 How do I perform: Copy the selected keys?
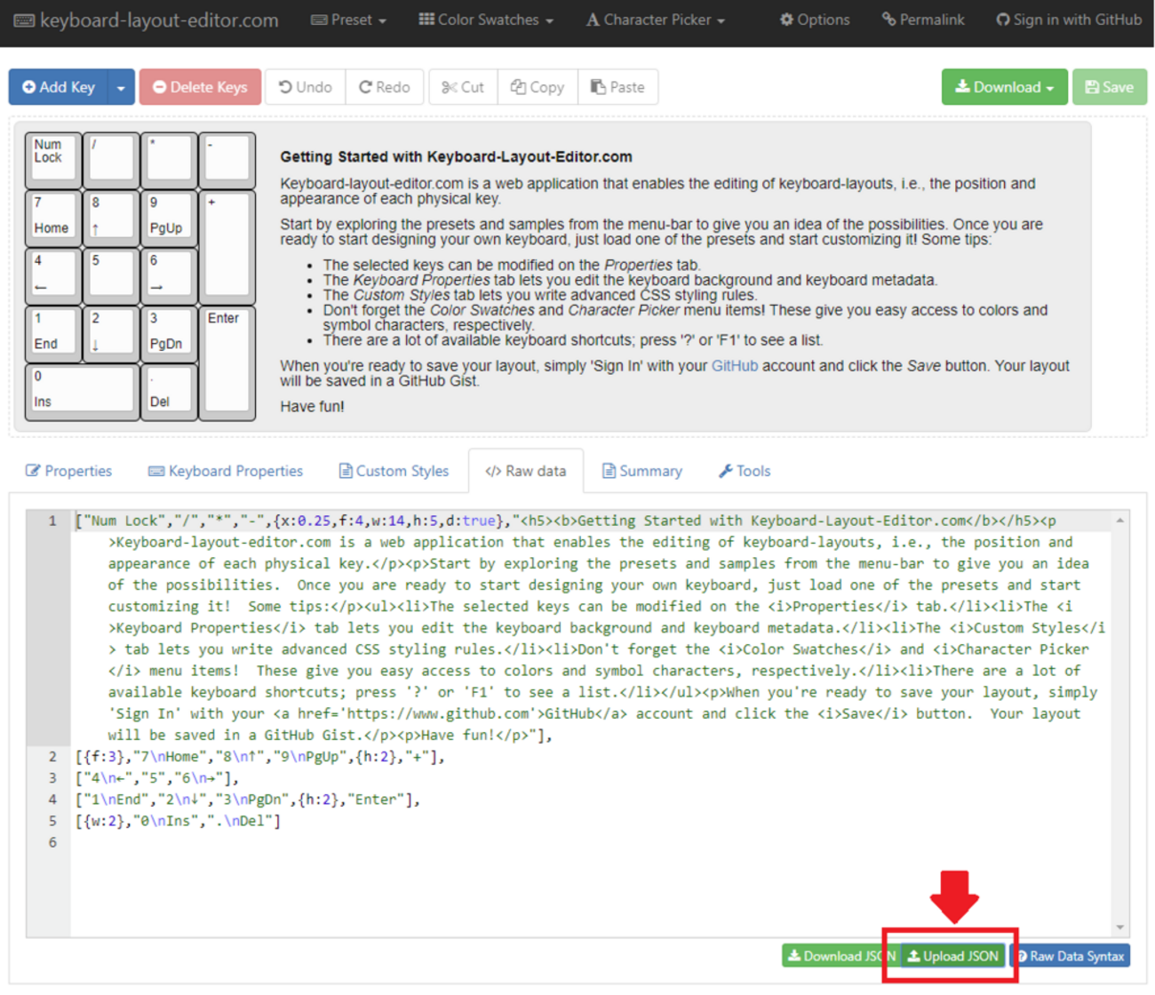[538, 87]
